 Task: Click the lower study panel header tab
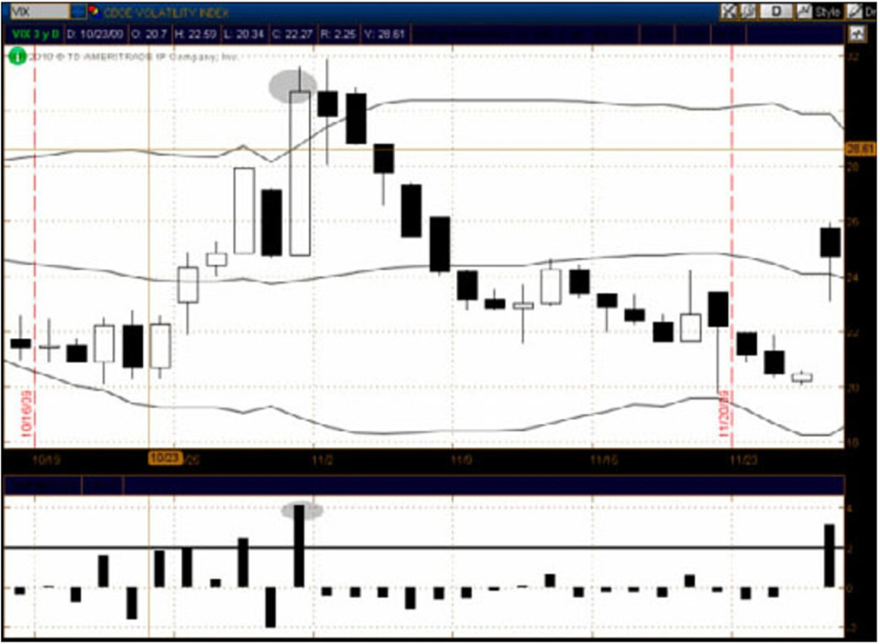pos(42,486)
